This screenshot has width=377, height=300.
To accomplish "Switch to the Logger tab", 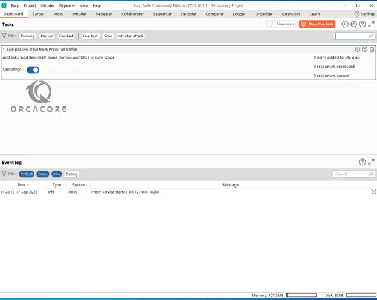I will [239, 14].
